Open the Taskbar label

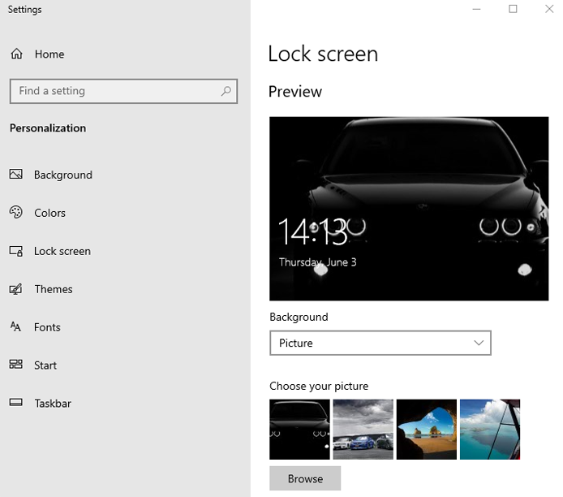tap(53, 404)
